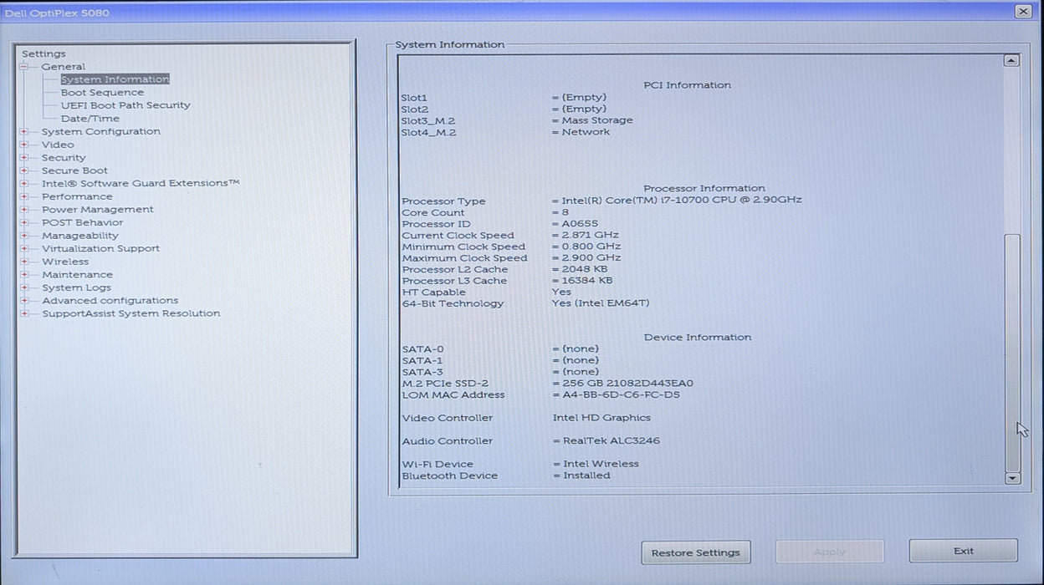Select the Secure Boot category
This screenshot has width=1044, height=585.
coord(74,170)
